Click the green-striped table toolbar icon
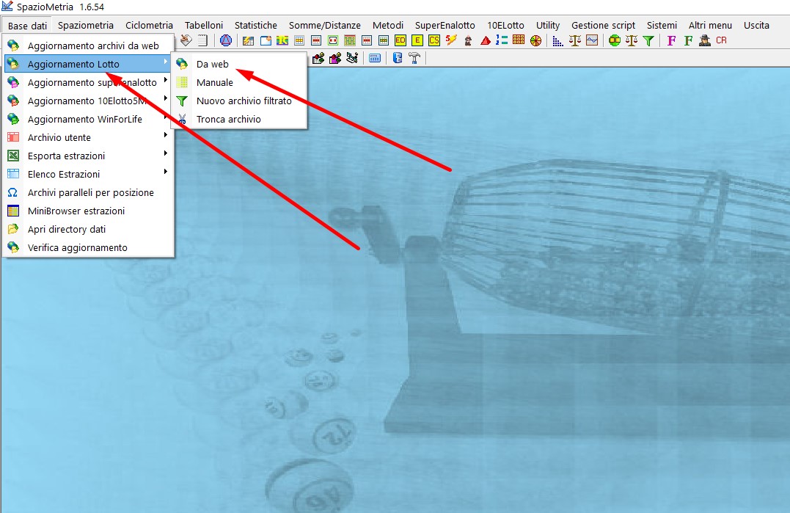Viewport: 790px width, 513px height. (384, 40)
